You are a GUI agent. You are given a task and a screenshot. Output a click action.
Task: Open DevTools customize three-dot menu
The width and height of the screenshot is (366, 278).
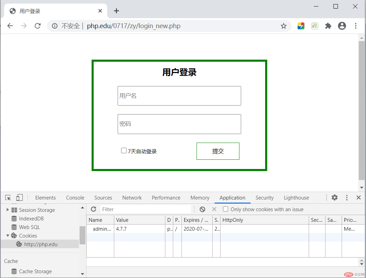(347, 197)
